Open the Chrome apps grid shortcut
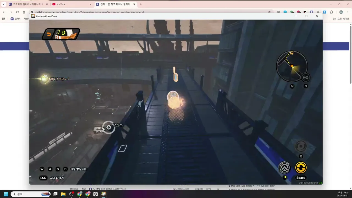The height and width of the screenshot is (198, 352). pyautogui.click(x=4, y=19)
